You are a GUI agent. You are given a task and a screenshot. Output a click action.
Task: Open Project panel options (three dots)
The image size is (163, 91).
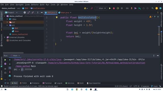coord(38,12)
